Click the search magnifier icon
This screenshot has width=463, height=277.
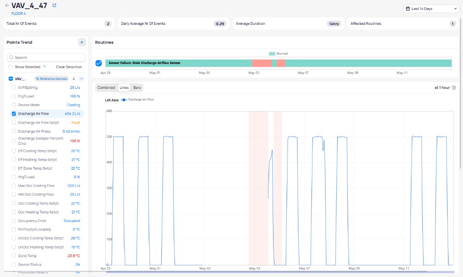11,57
